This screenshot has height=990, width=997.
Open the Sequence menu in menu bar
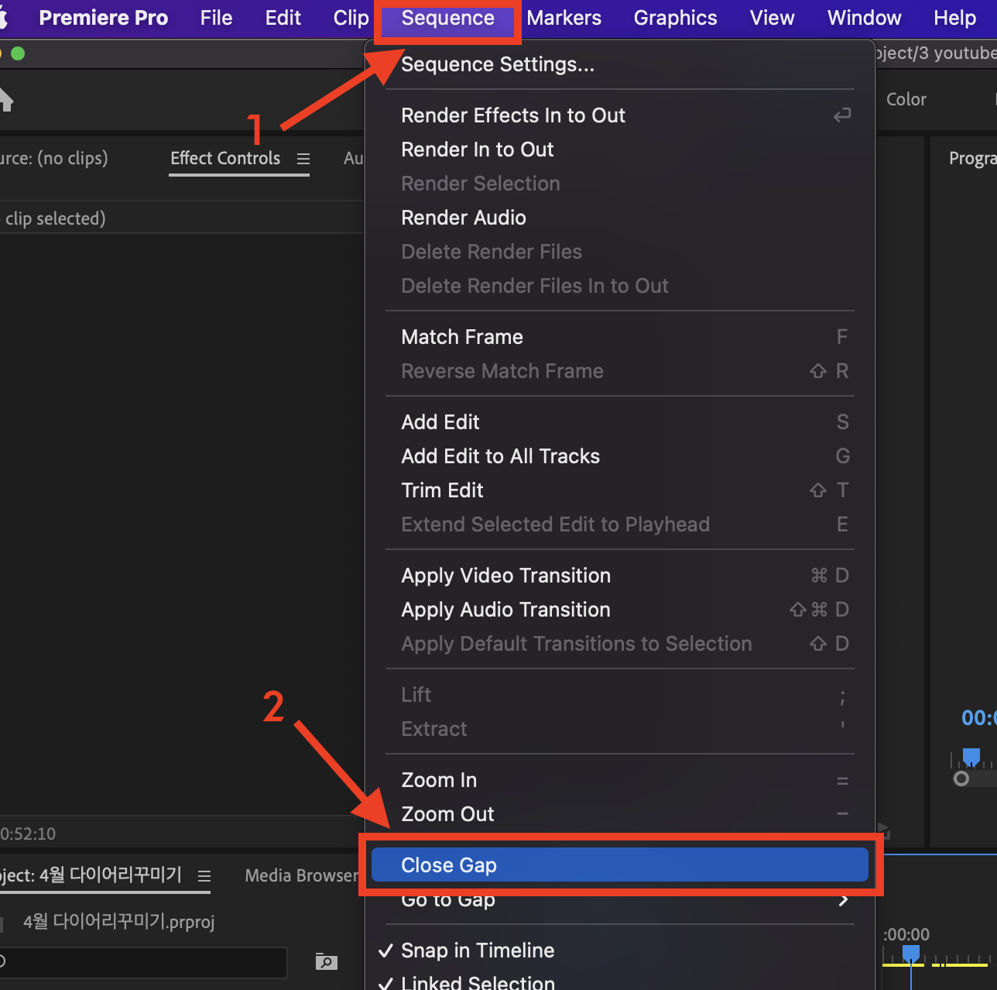coord(447,18)
